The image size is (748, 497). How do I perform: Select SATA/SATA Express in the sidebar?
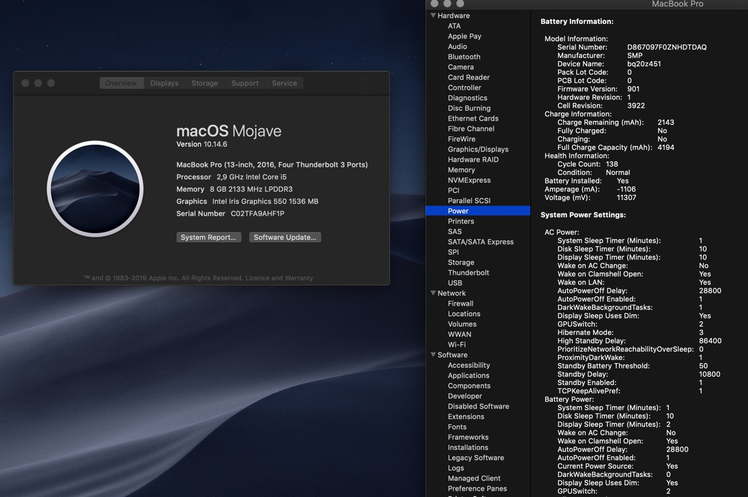coord(481,242)
